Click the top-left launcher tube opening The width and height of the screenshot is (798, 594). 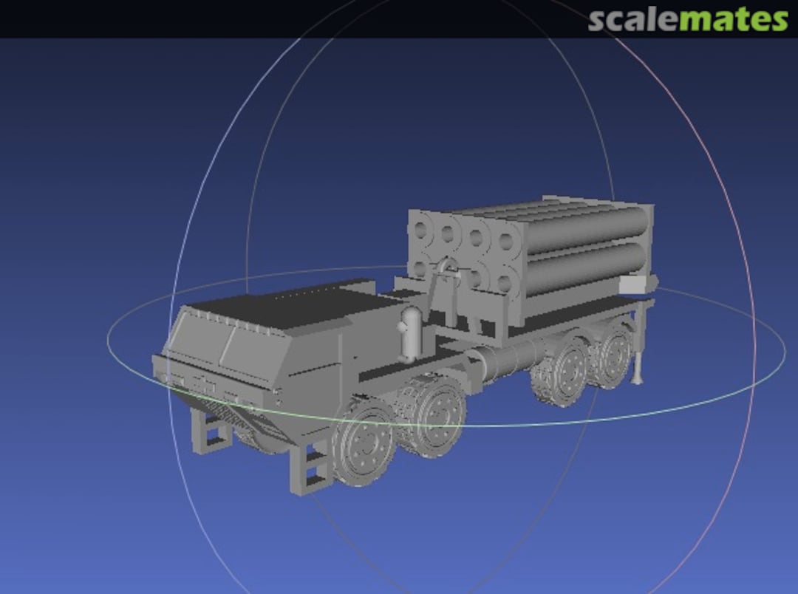click(421, 230)
